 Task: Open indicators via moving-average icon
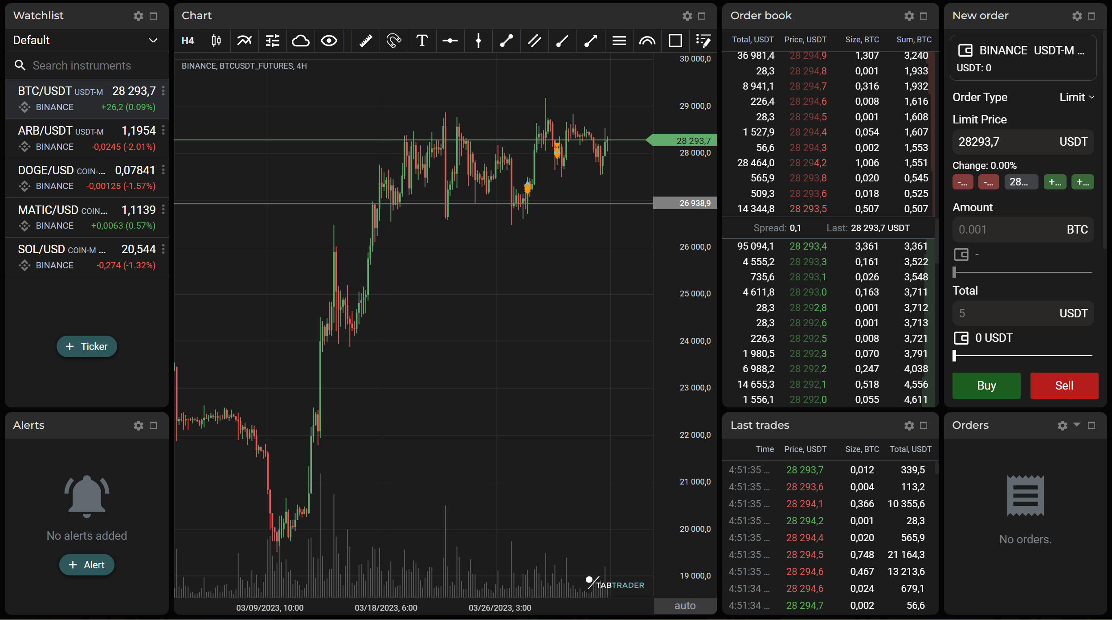click(244, 41)
